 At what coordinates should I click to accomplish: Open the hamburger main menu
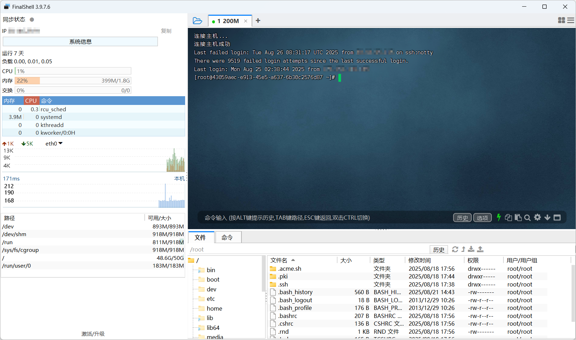[x=571, y=21]
